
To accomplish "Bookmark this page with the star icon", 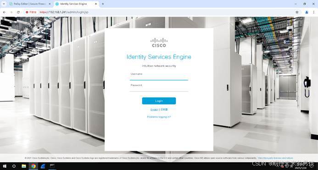I will (x=297, y=12).
